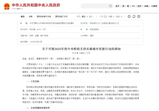The width and height of the screenshot is (159, 111).
Task: Open 首页 link in top navigation
Action: [x=117, y=6]
